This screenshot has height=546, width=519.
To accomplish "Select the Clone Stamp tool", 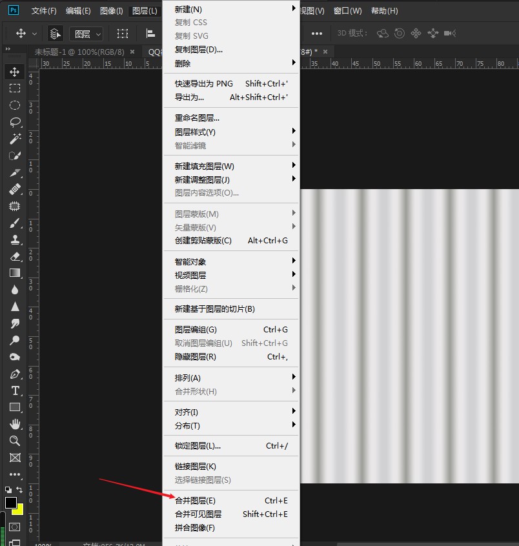I will click(x=15, y=240).
